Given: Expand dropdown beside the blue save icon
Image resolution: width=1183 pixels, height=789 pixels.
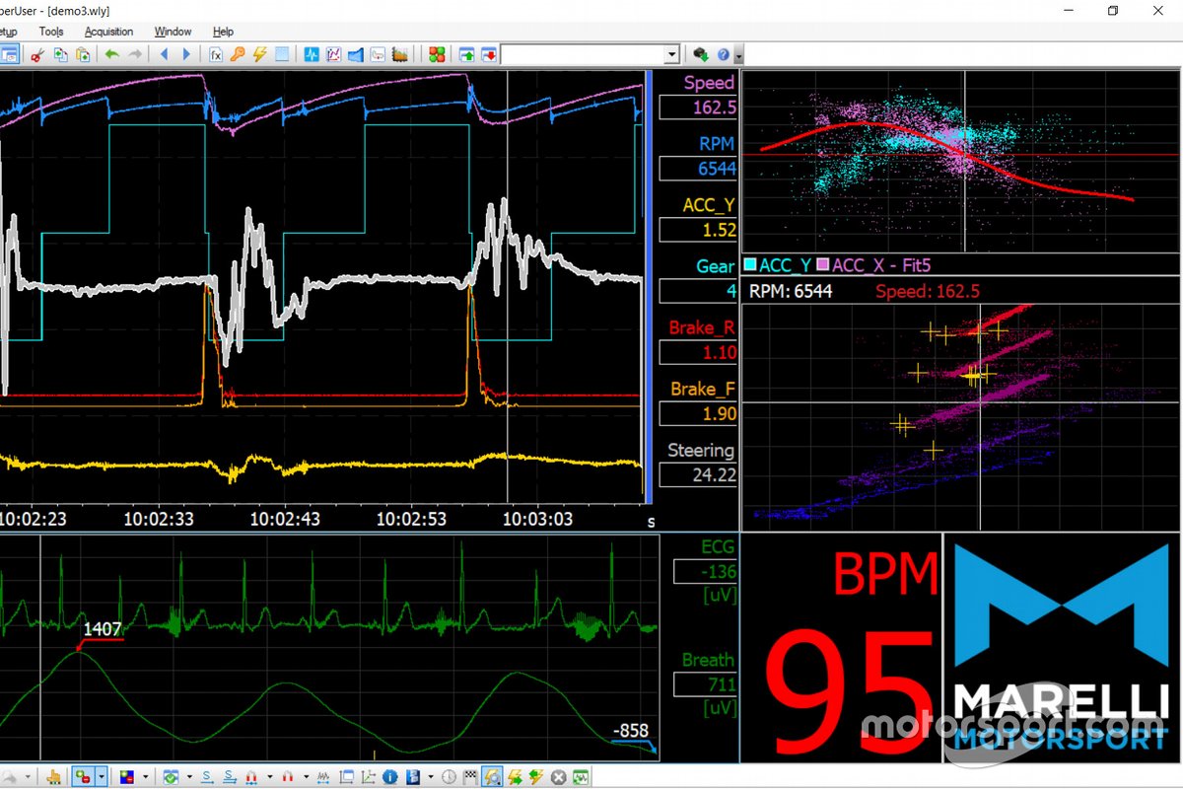Looking at the screenshot, I should pyautogui.click(x=431, y=777).
